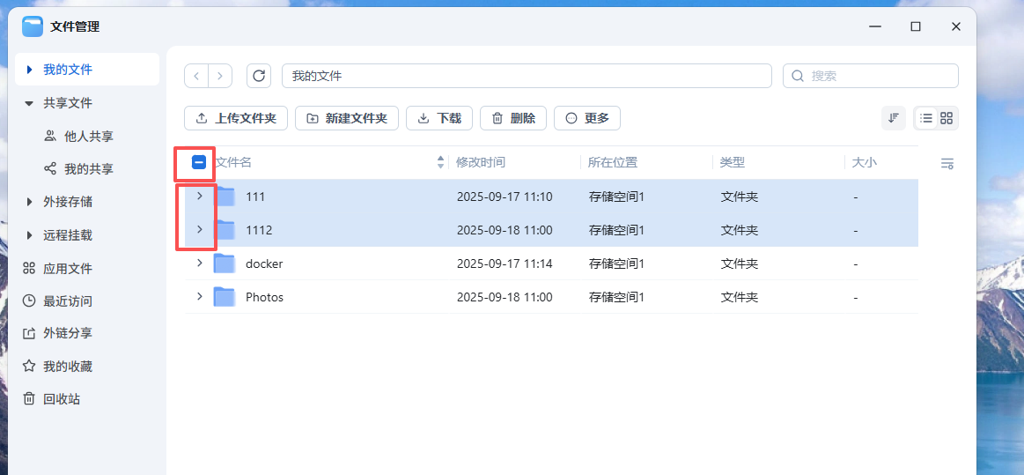Click modified time 2025-09-17 11:10

tap(505, 196)
